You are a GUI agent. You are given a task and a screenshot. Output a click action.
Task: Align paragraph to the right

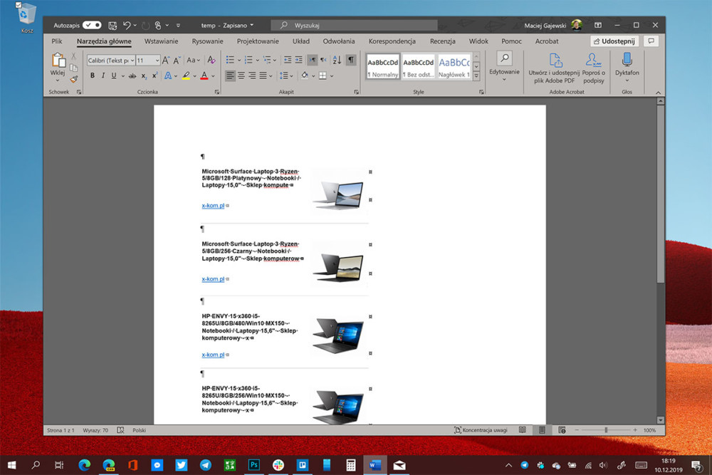coord(252,75)
